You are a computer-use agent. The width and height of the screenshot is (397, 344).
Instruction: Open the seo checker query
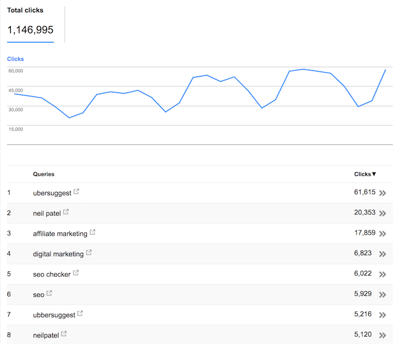click(52, 274)
